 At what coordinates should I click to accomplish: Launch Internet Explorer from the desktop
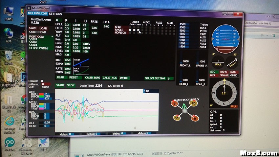[9, 124]
